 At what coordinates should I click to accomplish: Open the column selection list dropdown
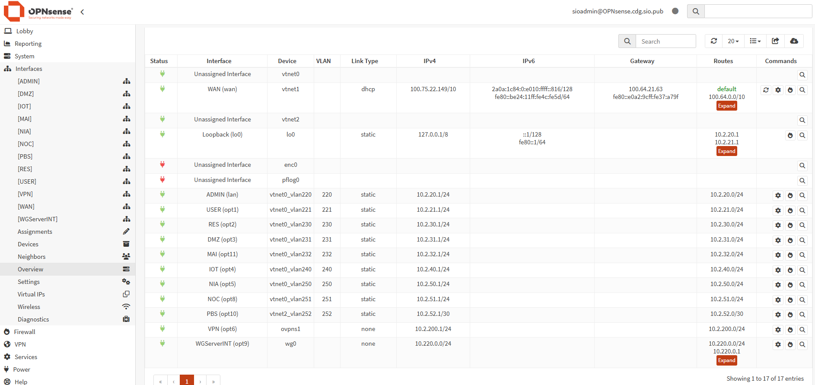click(755, 41)
